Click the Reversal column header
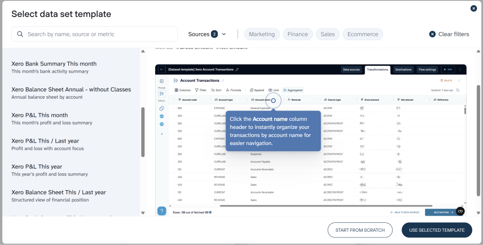The height and width of the screenshot is (245, 483). 294,100
